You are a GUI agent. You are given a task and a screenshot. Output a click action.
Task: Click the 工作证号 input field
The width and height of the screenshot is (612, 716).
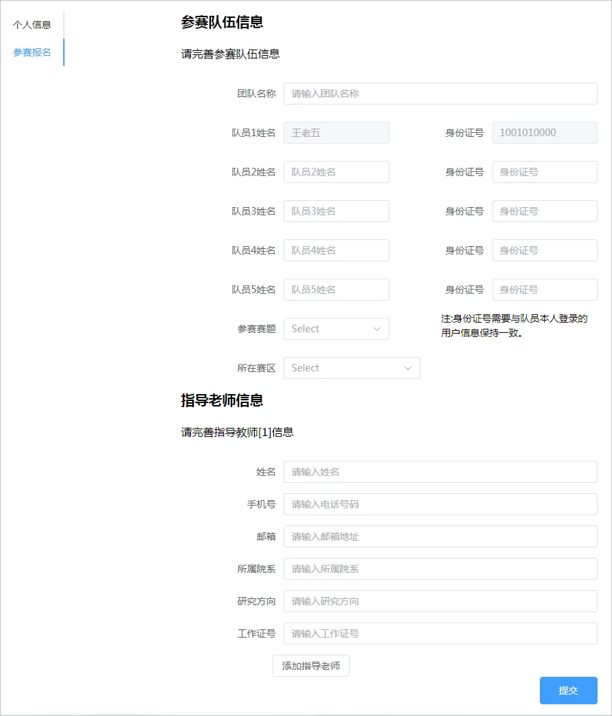tap(440, 633)
